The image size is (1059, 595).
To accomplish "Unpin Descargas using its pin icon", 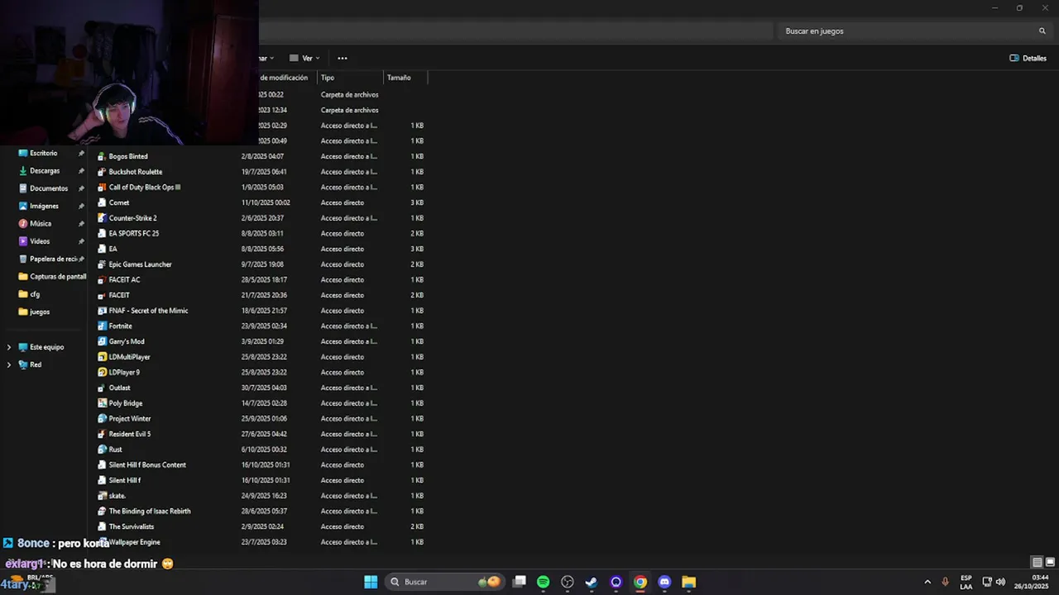I will point(81,171).
